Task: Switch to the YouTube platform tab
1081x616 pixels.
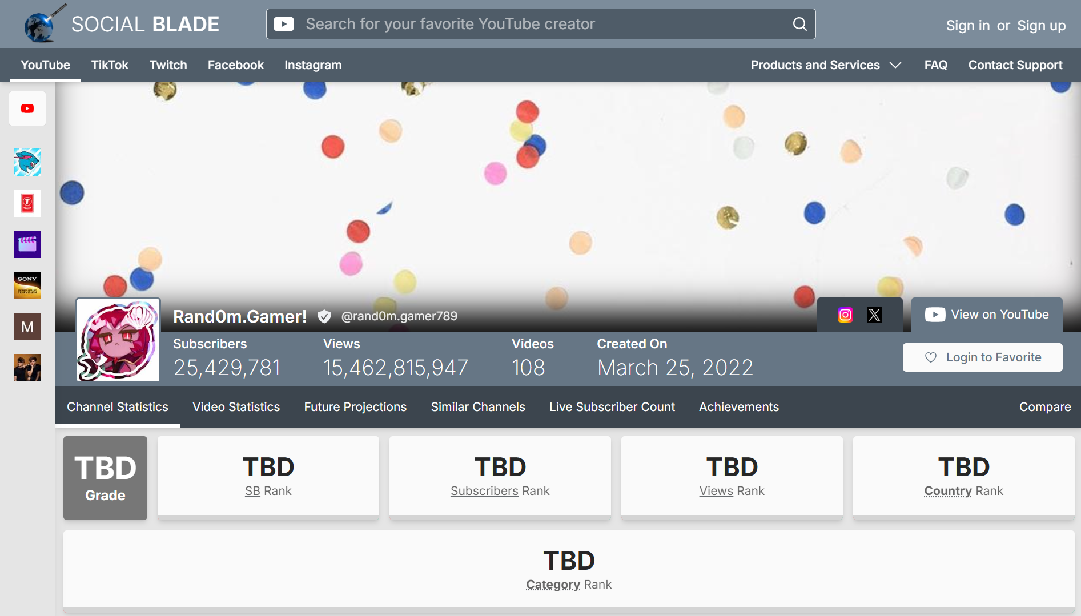Action: (x=46, y=65)
